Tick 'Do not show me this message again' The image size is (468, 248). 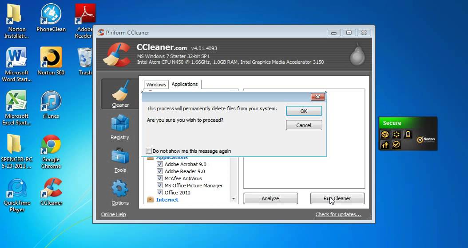pos(149,151)
